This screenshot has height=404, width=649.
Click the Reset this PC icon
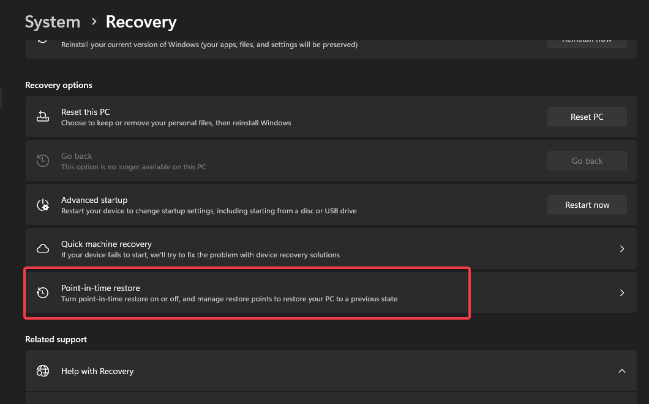click(x=43, y=117)
